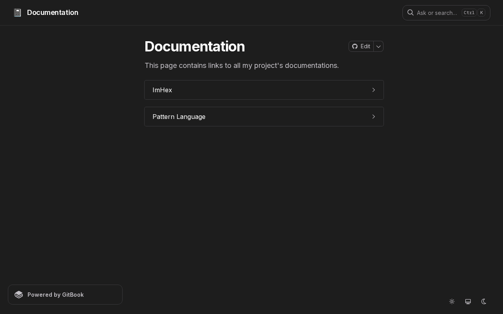The height and width of the screenshot is (314, 503).
Task: Click the GitHub icon in Edit button
Action: click(355, 46)
